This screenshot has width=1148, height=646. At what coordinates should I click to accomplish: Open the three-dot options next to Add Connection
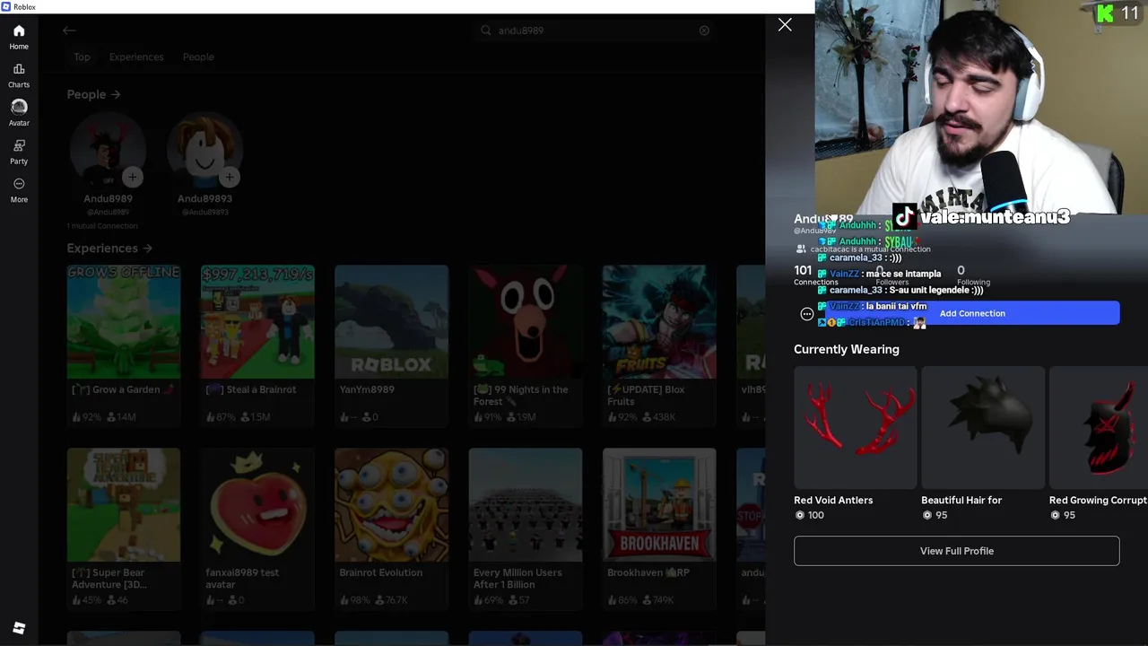[806, 314]
